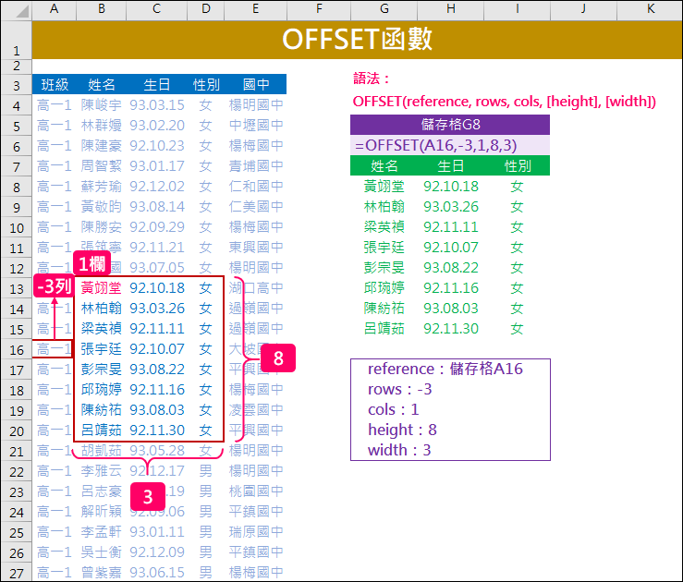
Task: Select row 1 header
Action: [17, 40]
